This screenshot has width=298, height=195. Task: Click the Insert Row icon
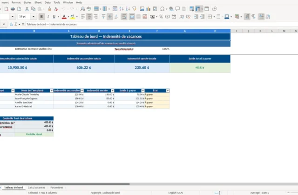(96, 9)
